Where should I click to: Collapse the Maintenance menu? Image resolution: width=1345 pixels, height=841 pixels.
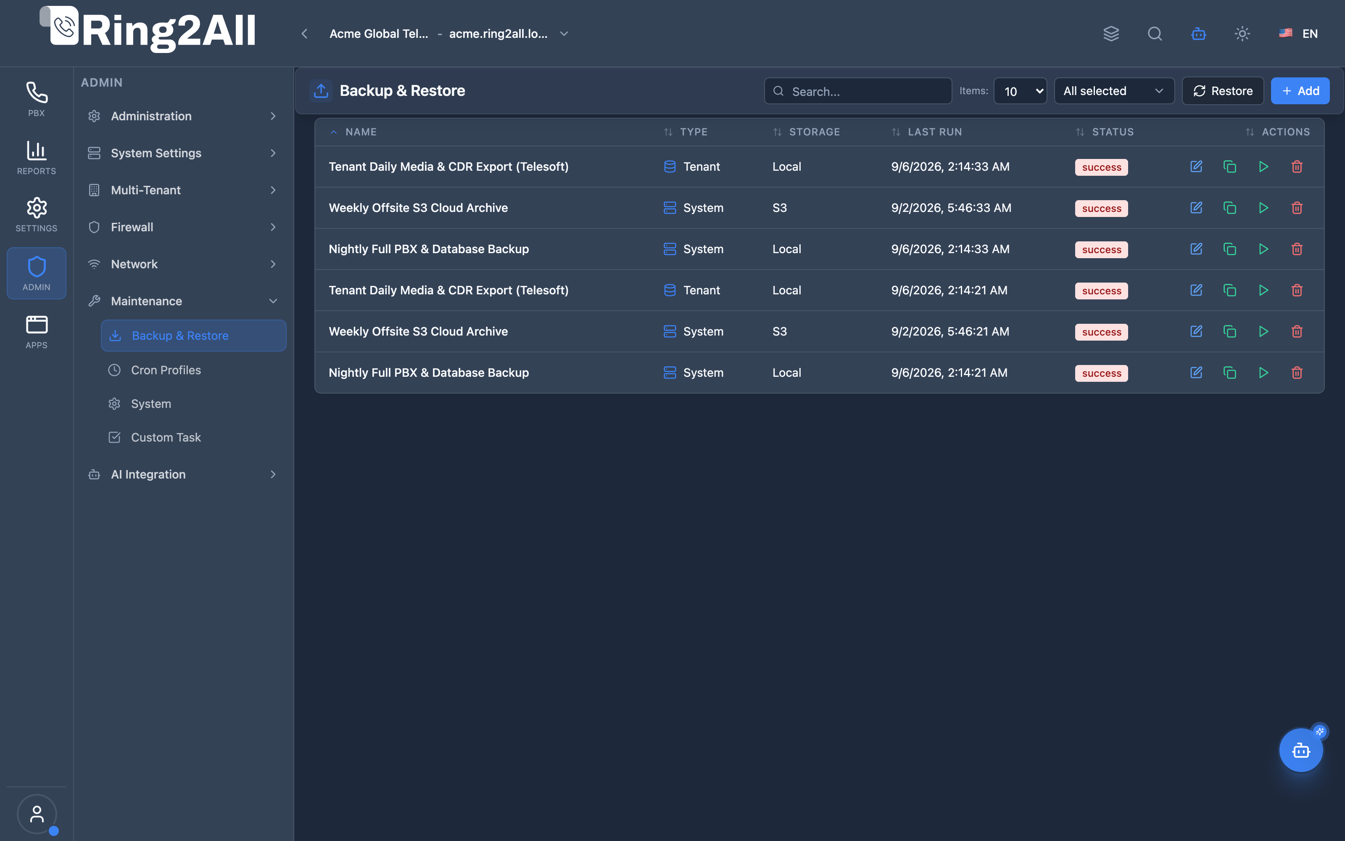(183, 301)
